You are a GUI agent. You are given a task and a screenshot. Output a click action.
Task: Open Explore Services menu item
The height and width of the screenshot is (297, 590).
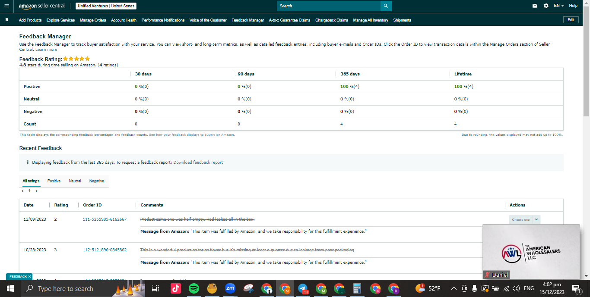tap(60, 20)
